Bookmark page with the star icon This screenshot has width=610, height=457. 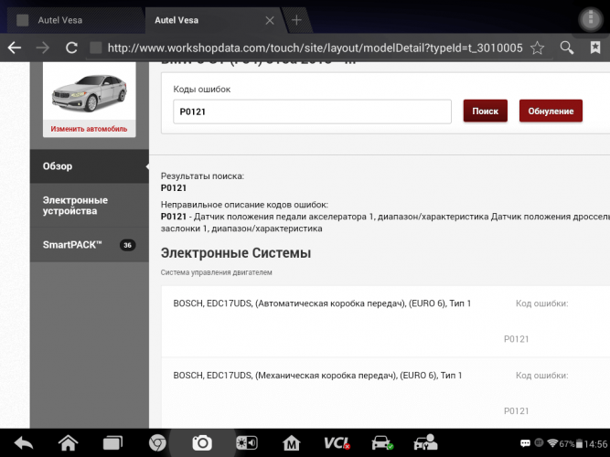coord(537,48)
